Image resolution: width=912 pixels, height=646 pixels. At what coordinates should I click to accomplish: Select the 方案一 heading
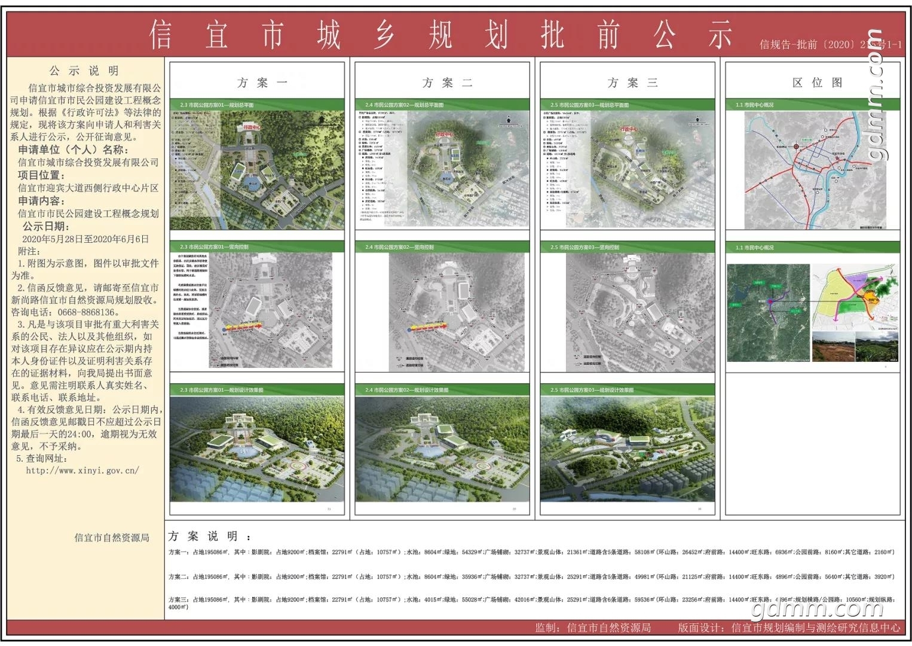click(x=262, y=83)
